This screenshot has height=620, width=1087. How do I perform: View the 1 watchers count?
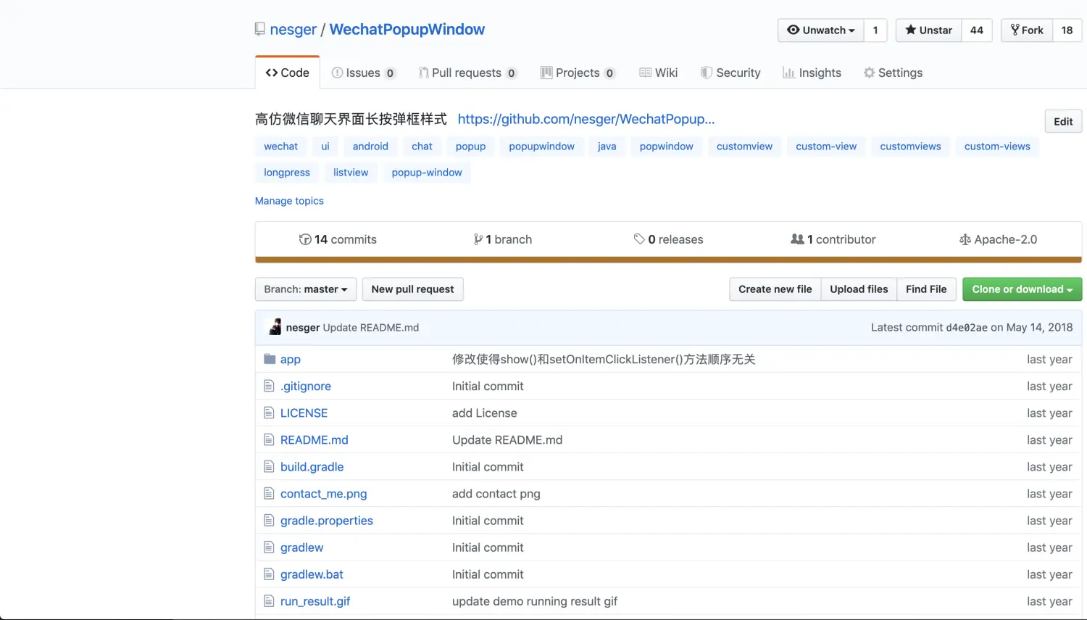click(875, 30)
